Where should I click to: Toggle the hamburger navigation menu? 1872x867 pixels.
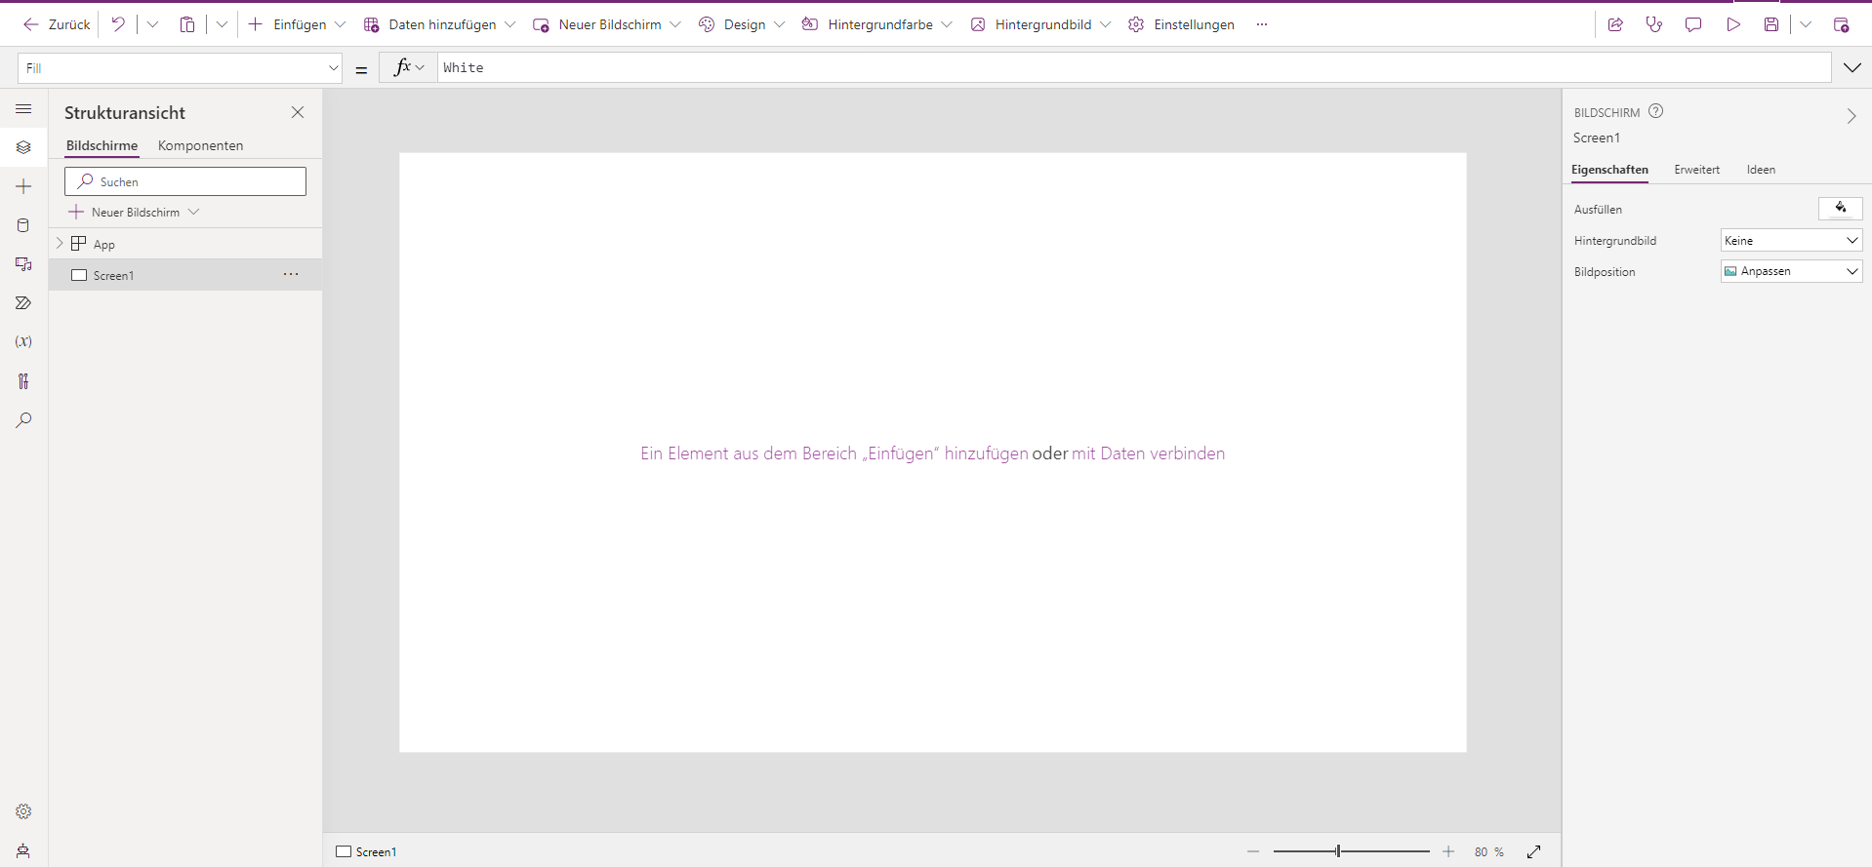click(23, 109)
